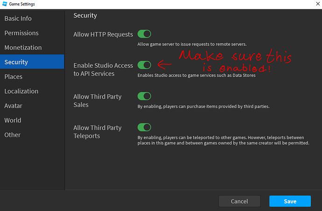Disable Allow Third Party Sales switch
This screenshot has width=322, height=211.
point(144,96)
